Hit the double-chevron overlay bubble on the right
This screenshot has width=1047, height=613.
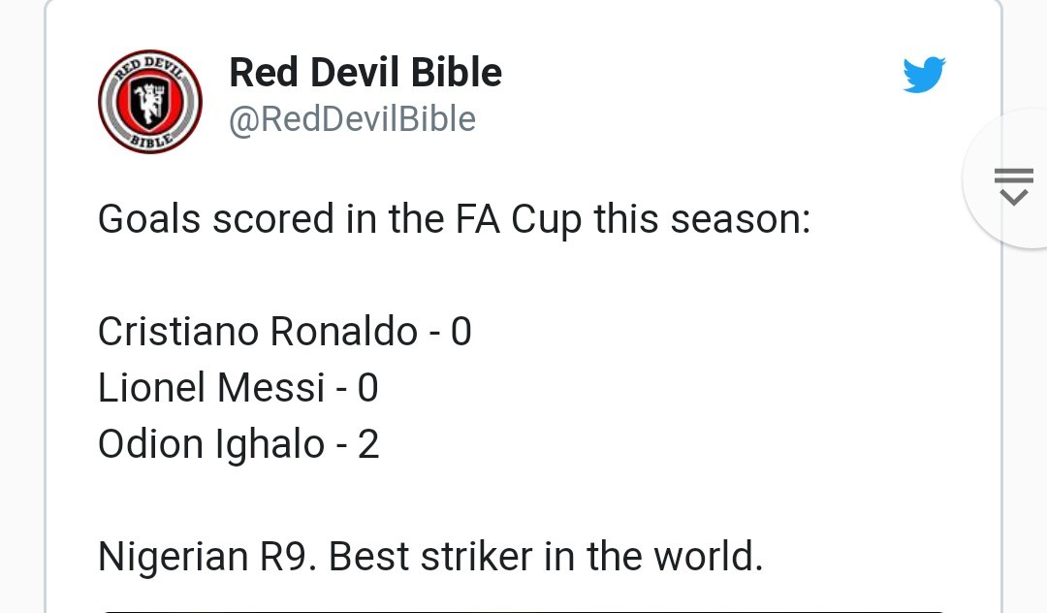point(1012,184)
